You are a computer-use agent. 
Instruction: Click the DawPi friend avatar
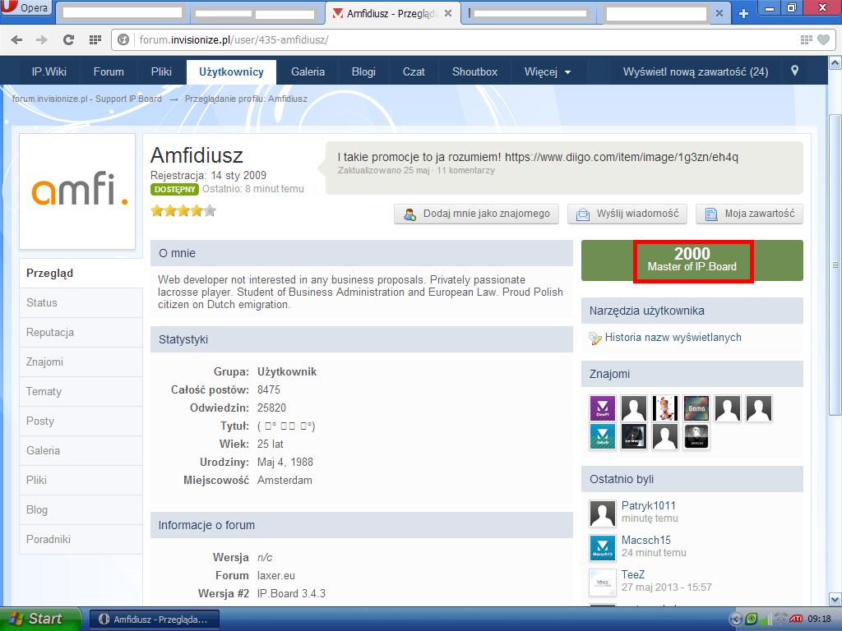(602, 408)
